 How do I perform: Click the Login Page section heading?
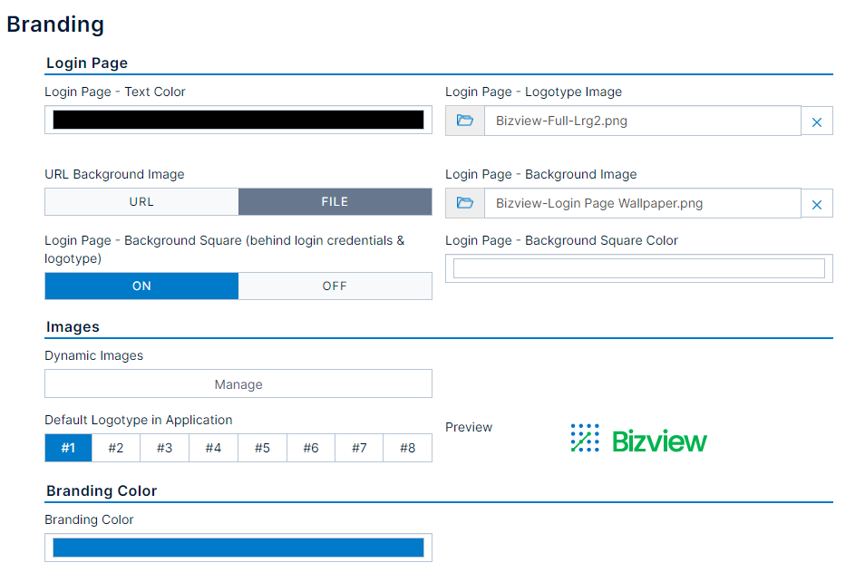[x=87, y=63]
